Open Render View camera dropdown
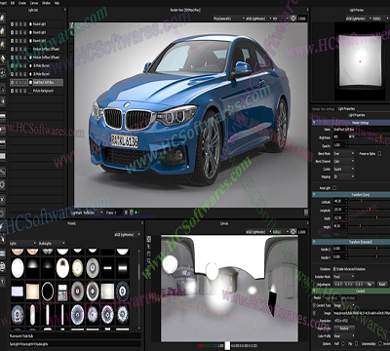The height and width of the screenshot is (351, 390). [229, 19]
